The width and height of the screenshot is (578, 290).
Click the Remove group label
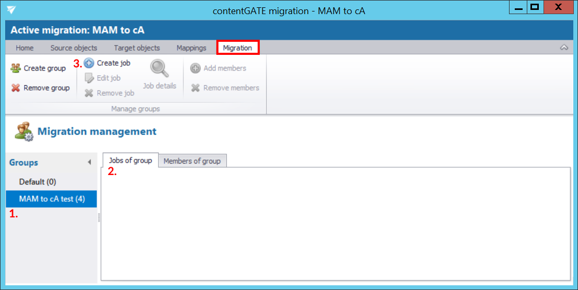pyautogui.click(x=47, y=88)
